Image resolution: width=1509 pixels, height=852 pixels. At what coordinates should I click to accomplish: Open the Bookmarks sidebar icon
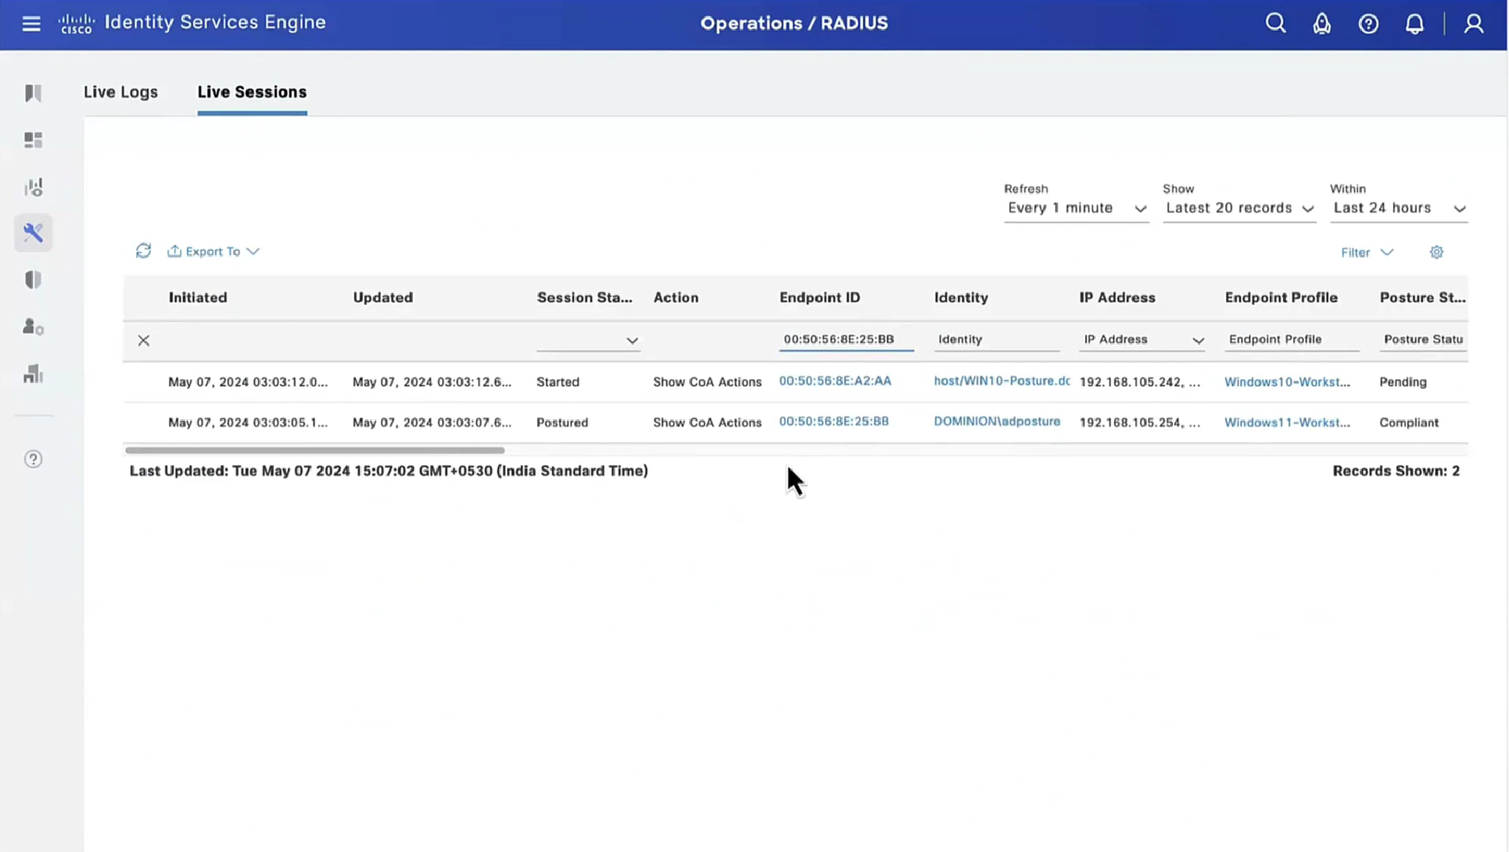pyautogui.click(x=33, y=93)
